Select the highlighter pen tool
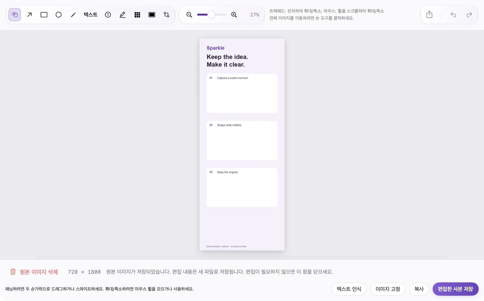The height and width of the screenshot is (301, 484). (x=123, y=15)
